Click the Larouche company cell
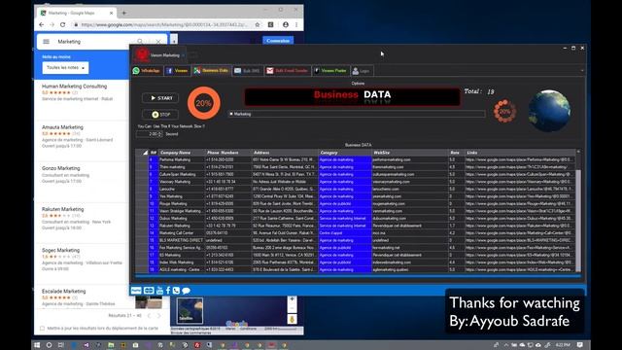622x350 pixels. coord(182,189)
